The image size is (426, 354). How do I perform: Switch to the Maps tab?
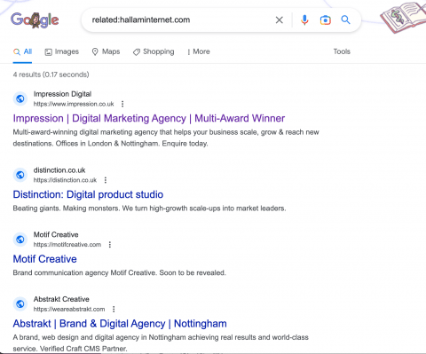coord(106,51)
